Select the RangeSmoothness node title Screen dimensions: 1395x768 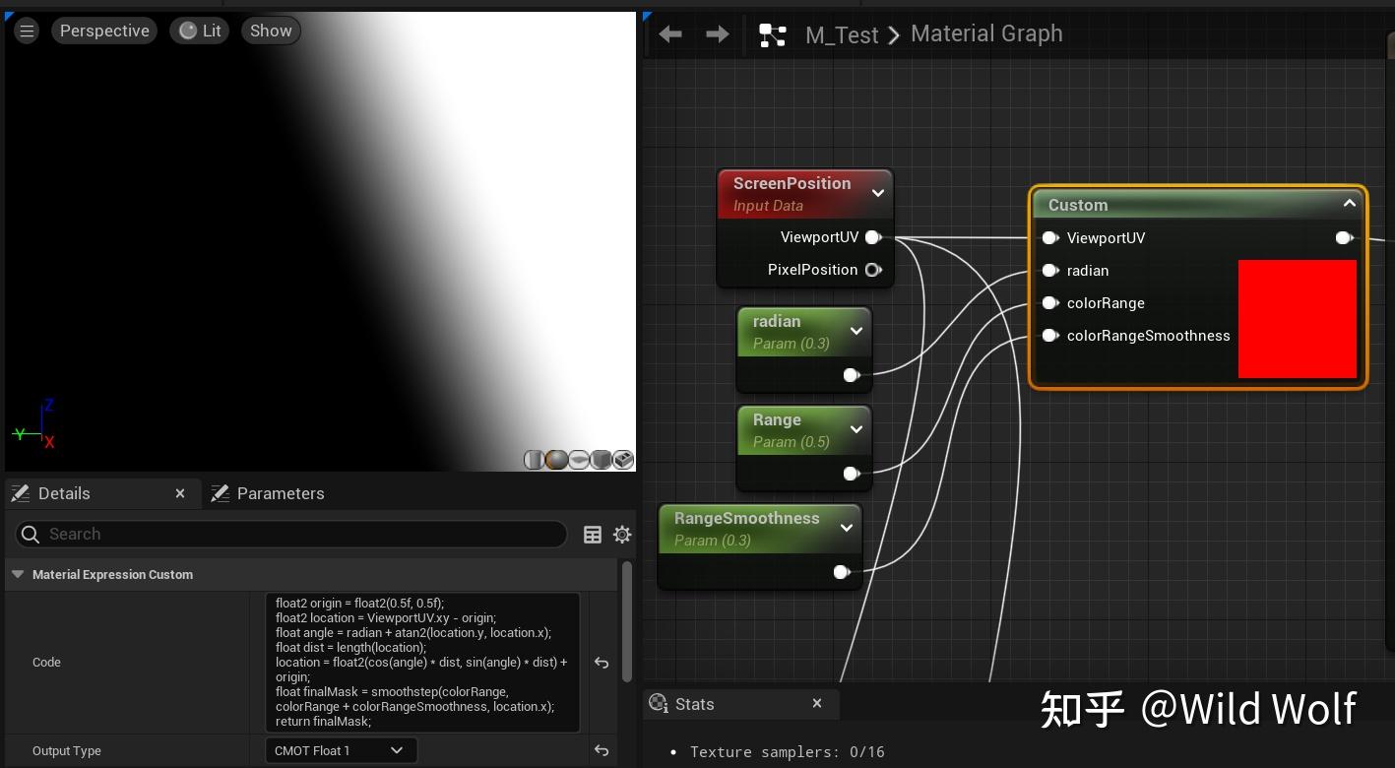point(747,518)
